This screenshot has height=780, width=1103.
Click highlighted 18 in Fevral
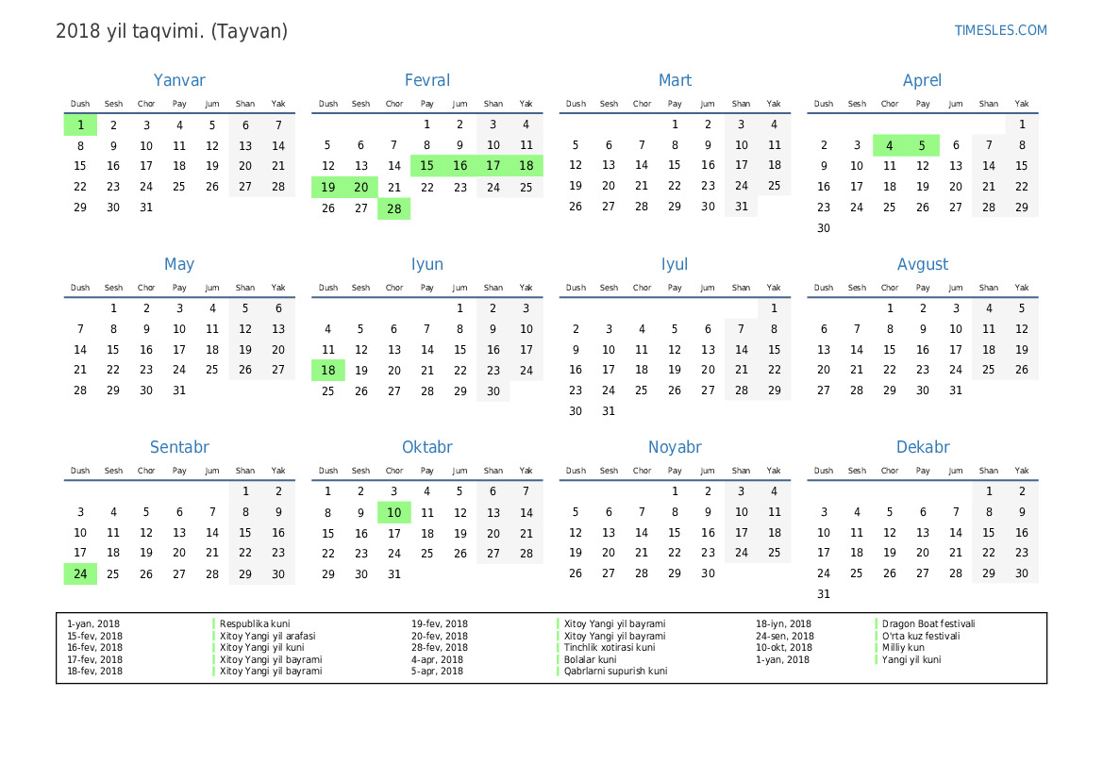click(526, 166)
